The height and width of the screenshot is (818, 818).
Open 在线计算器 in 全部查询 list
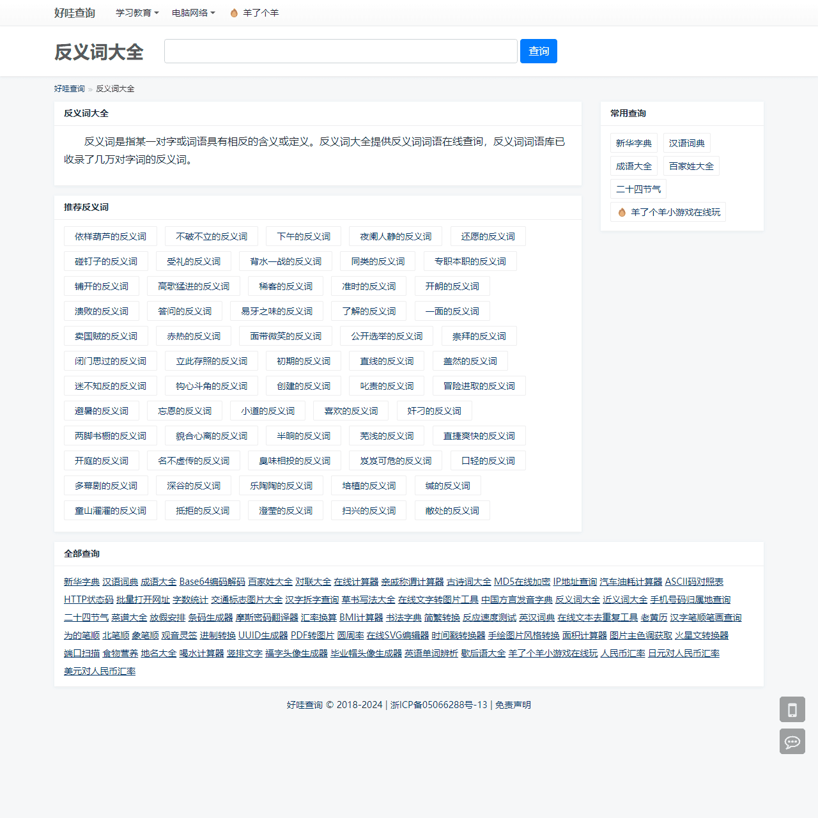[x=356, y=582]
